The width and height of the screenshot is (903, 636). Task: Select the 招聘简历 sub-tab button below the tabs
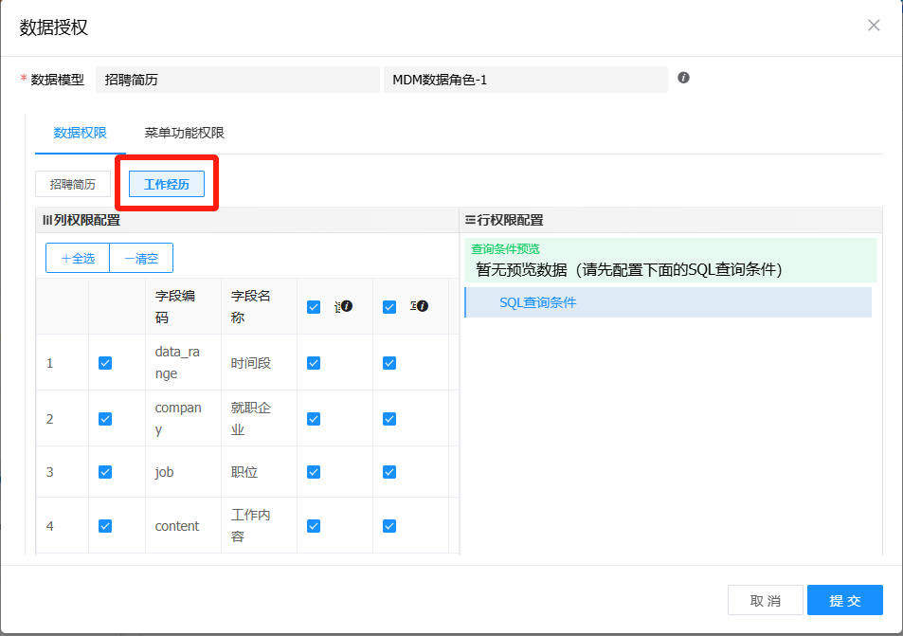tap(73, 184)
